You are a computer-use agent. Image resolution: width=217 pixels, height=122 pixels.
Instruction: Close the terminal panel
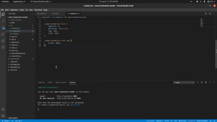[214, 82]
